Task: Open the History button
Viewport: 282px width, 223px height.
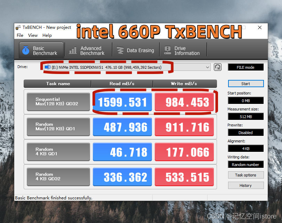Action: [x=246, y=185]
